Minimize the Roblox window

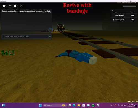coord(126,1)
